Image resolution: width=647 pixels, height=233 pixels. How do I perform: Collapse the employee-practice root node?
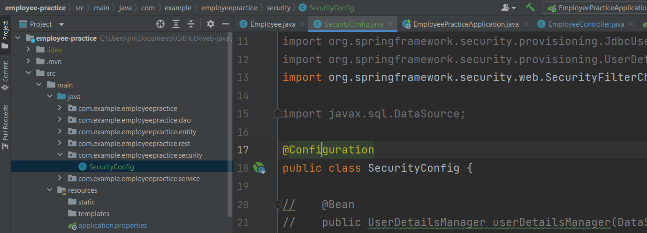[x=18, y=38]
